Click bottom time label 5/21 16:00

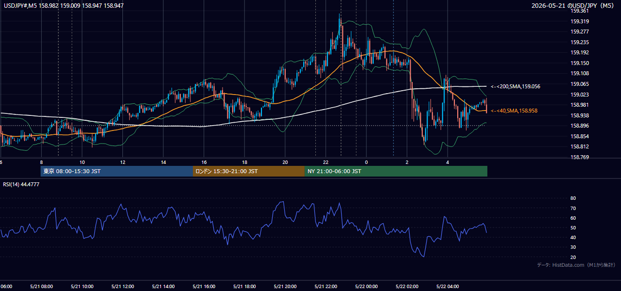point(204,286)
